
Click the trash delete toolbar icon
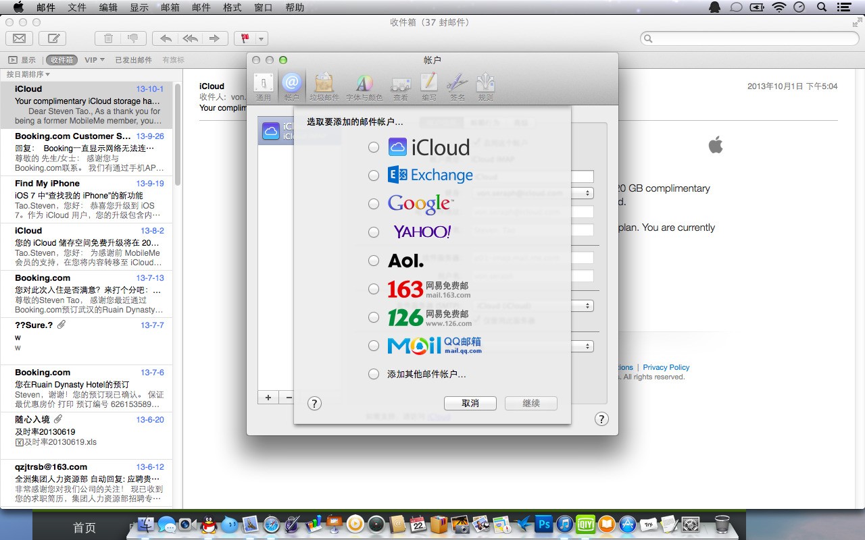pos(108,38)
